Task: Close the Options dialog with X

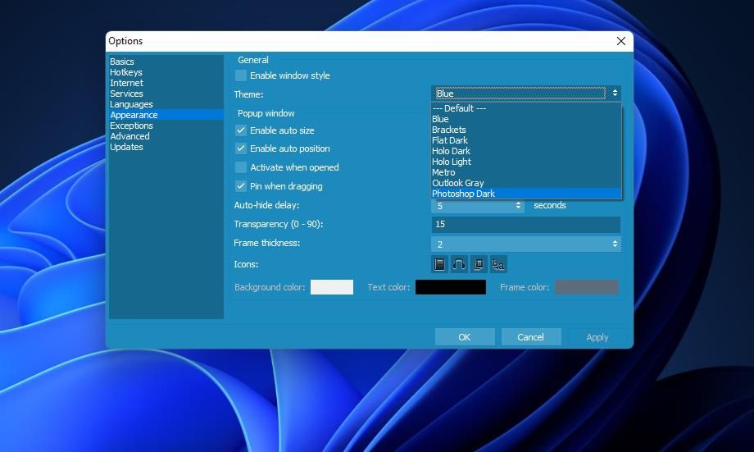Action: (620, 41)
